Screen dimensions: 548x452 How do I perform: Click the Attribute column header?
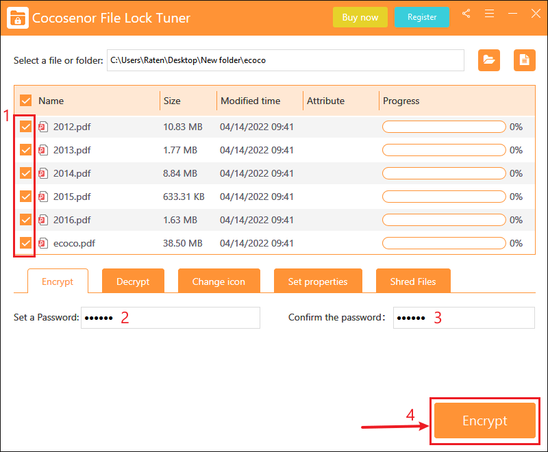325,101
